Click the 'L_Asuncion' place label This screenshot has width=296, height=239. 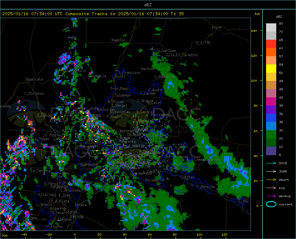164,77
